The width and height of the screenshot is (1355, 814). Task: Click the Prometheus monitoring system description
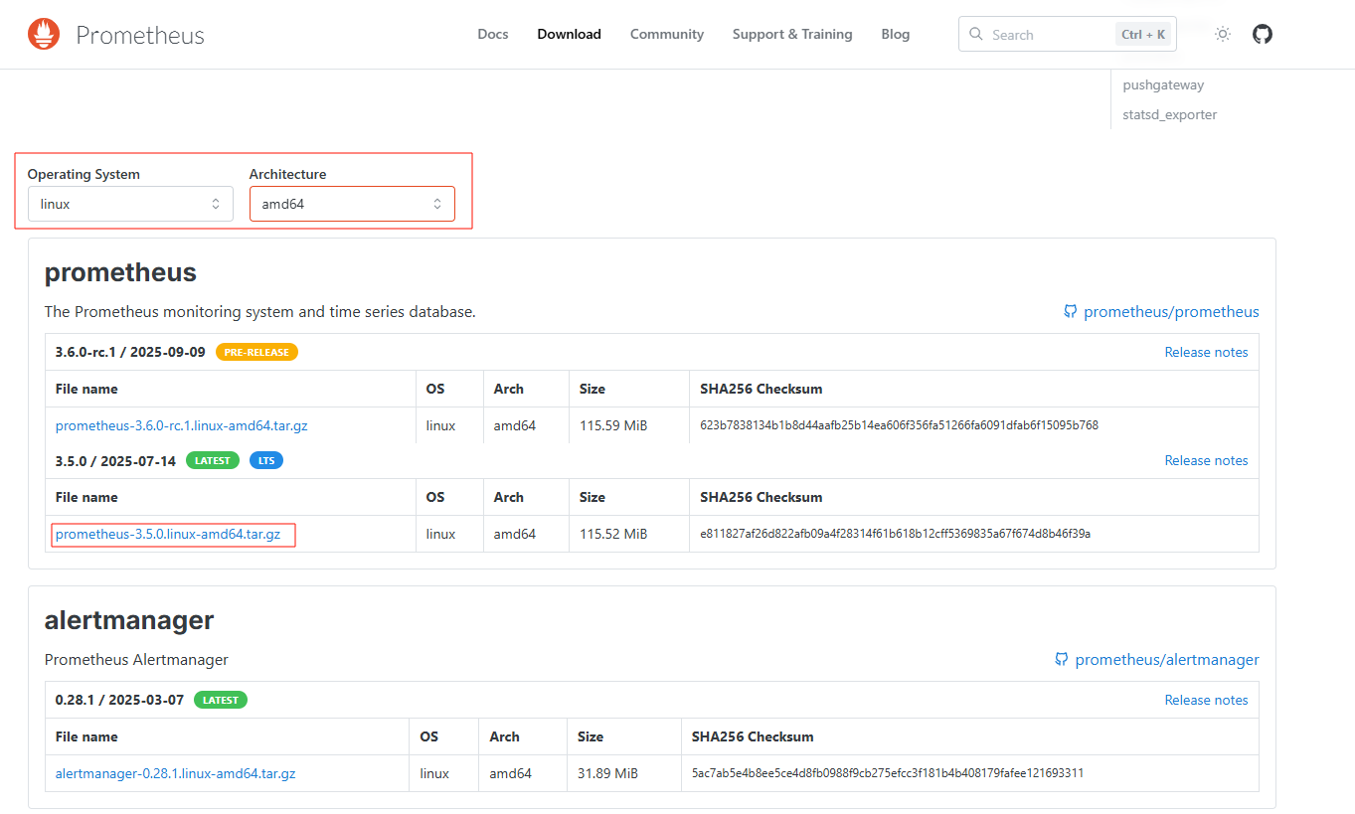coord(260,312)
